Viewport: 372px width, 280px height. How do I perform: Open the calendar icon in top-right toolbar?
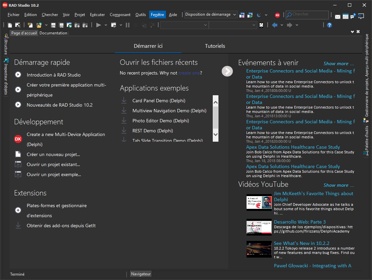tap(346, 16)
